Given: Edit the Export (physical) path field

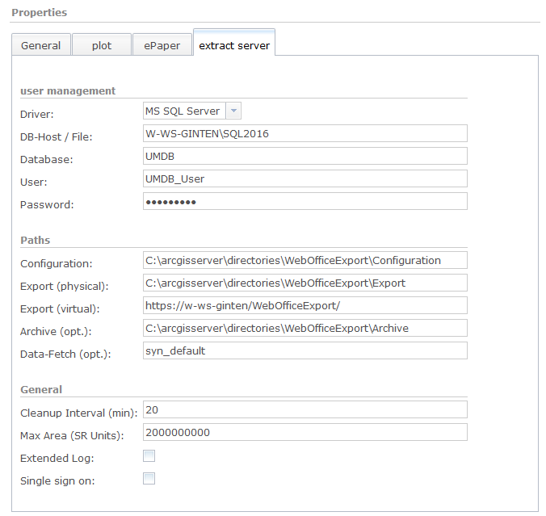Looking at the screenshot, I should tap(305, 283).
